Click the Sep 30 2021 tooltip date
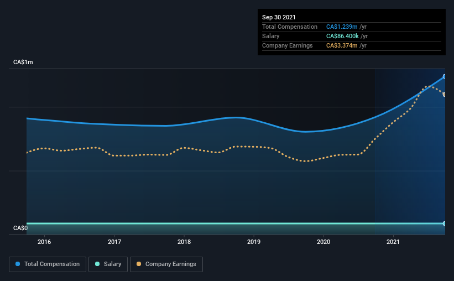 tap(279, 17)
